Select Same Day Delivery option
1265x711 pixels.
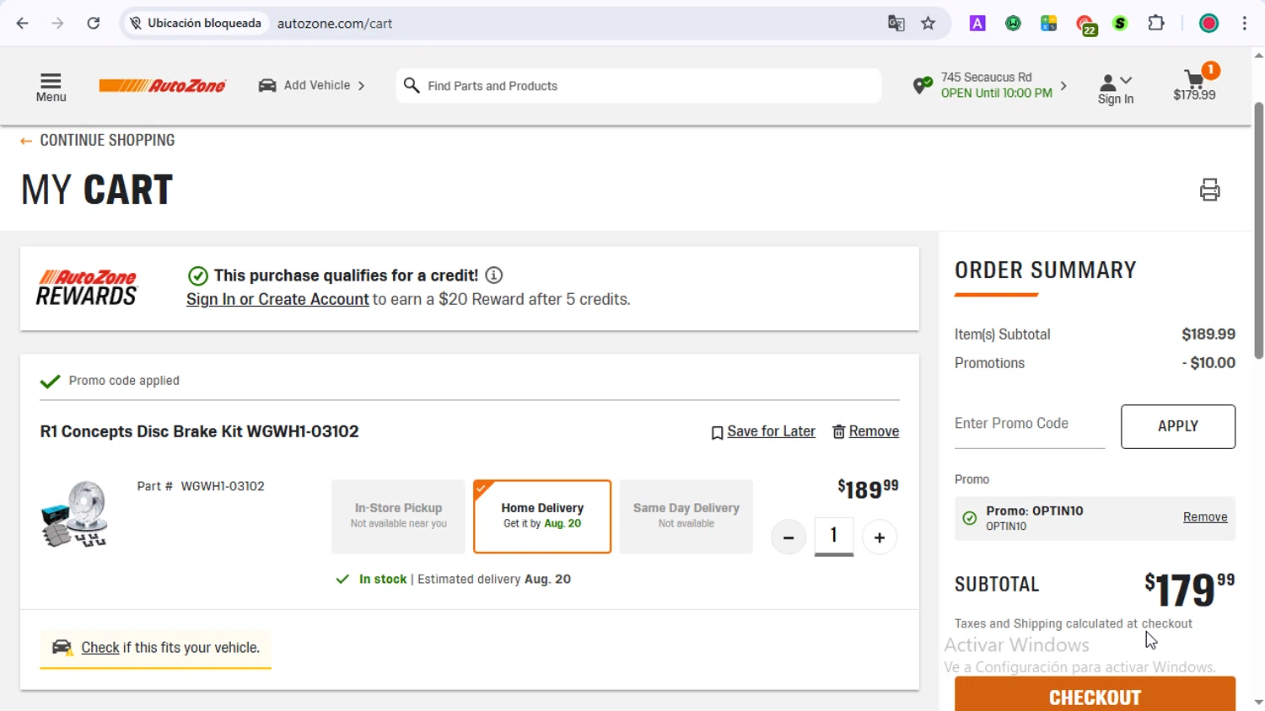click(x=686, y=516)
